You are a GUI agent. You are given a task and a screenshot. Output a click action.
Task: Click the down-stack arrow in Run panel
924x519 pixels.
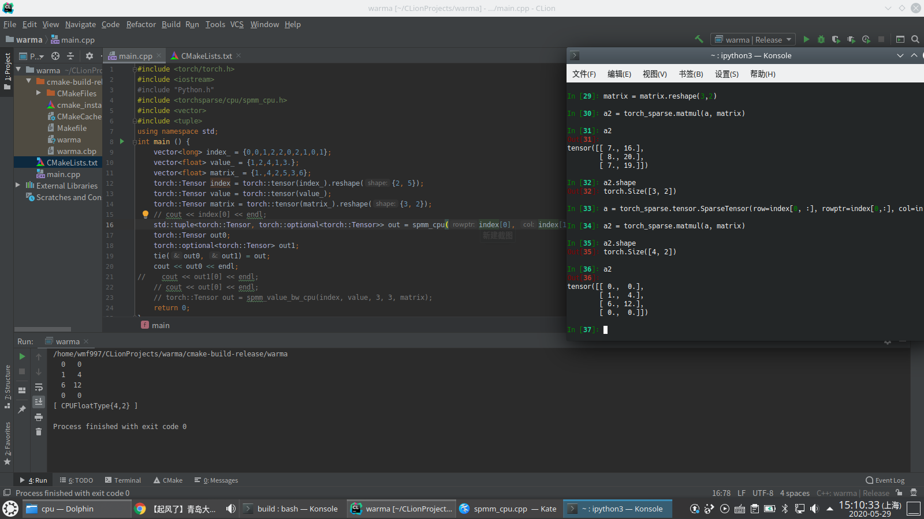tap(39, 371)
